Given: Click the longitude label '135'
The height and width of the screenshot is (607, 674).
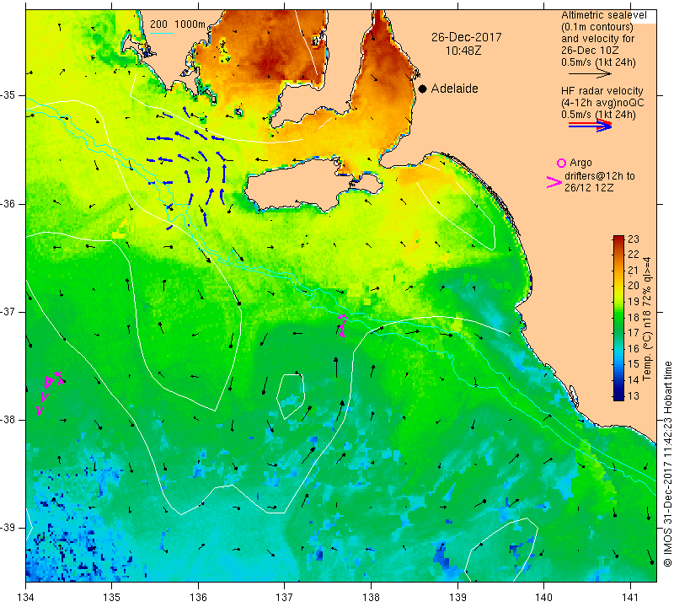Looking at the screenshot, I should pos(112,598).
